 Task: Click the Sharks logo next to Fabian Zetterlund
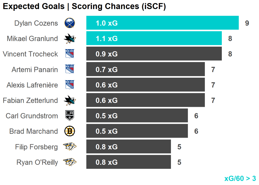pos(70,100)
